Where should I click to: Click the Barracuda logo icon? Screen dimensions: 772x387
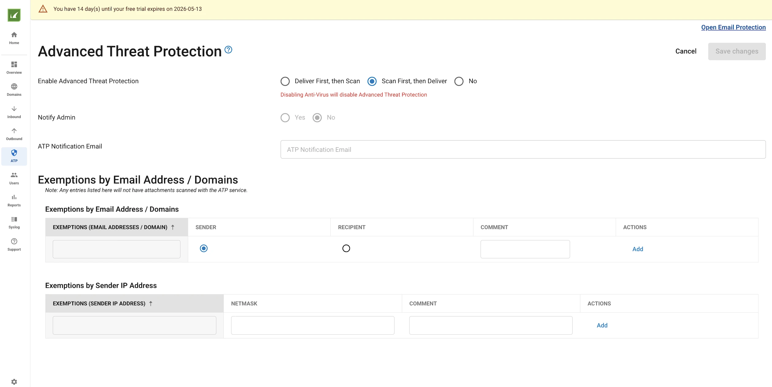pos(14,15)
